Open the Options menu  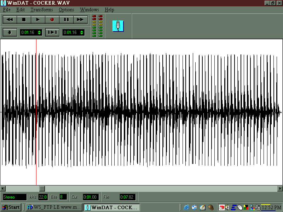point(67,10)
